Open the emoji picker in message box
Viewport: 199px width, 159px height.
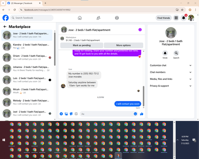(x=135, y=114)
